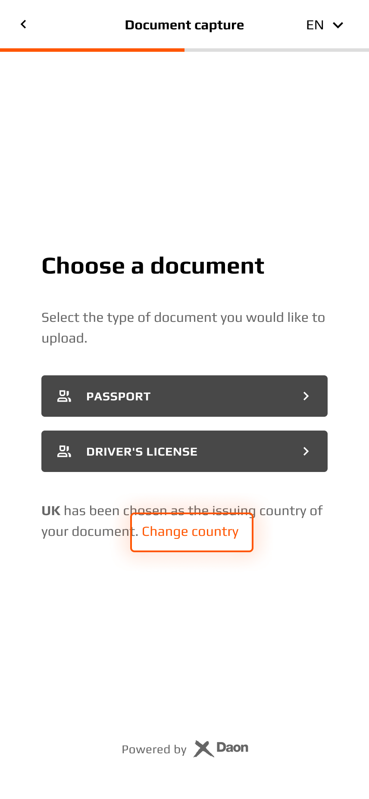Click the right chevron on Driver's License row
Image resolution: width=369 pixels, height=799 pixels.
click(306, 451)
